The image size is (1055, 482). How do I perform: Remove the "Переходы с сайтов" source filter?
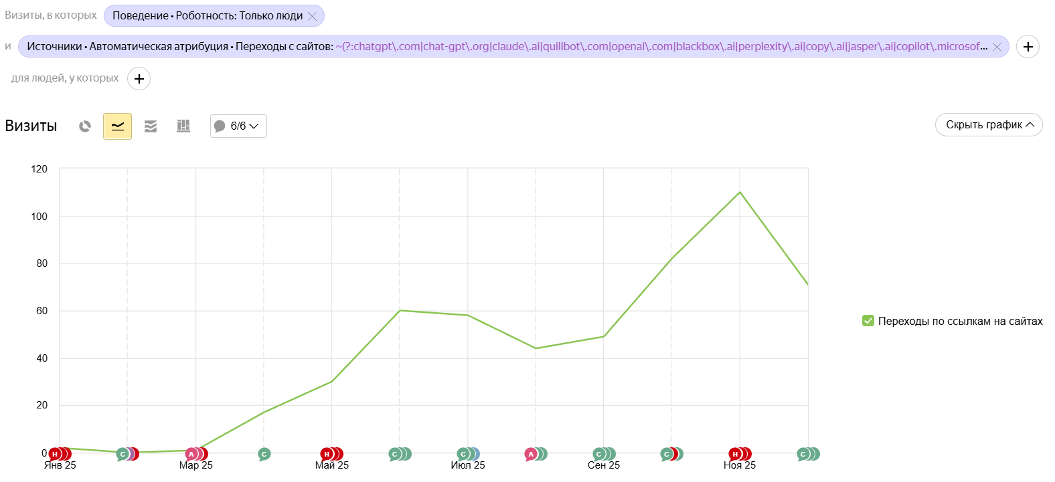coord(997,47)
